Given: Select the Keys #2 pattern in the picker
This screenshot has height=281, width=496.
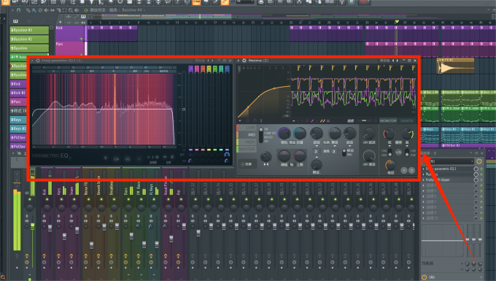Looking at the screenshot, I should [18, 128].
